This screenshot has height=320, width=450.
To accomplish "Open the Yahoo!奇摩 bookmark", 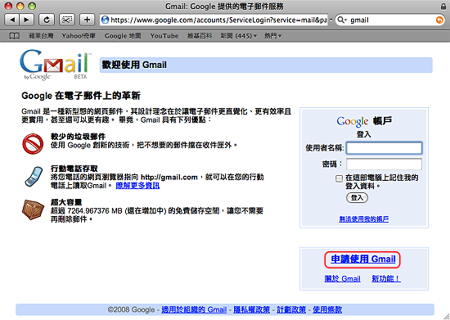I will coord(79,36).
